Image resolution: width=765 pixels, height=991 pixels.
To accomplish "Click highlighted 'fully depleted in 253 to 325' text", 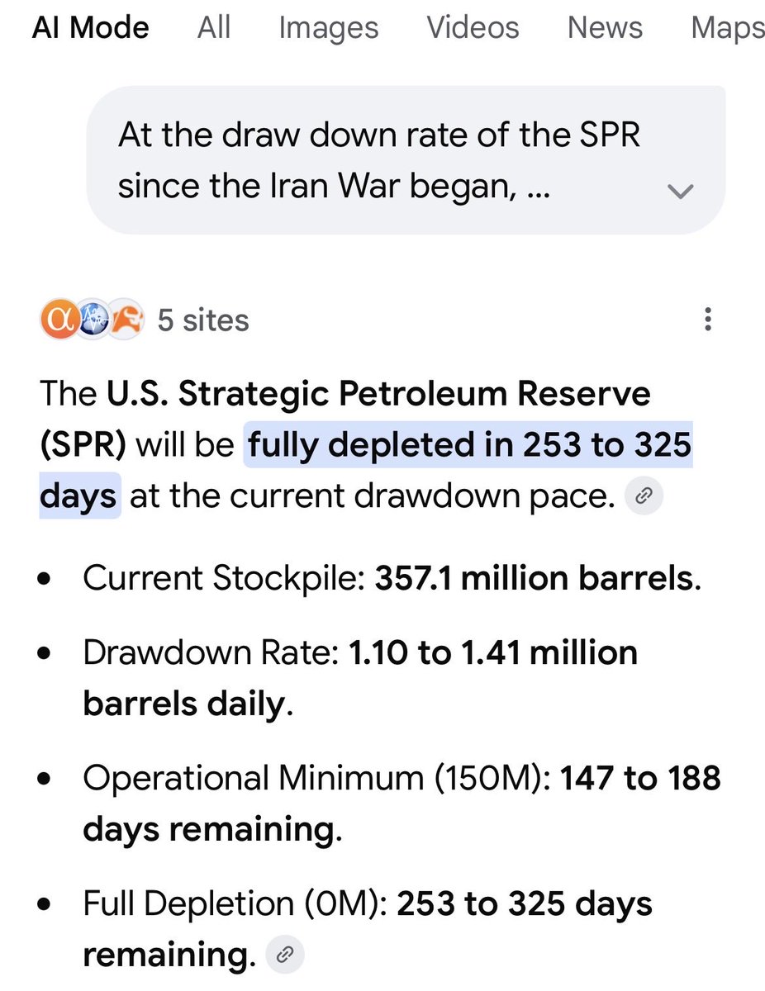I will 470,446.
